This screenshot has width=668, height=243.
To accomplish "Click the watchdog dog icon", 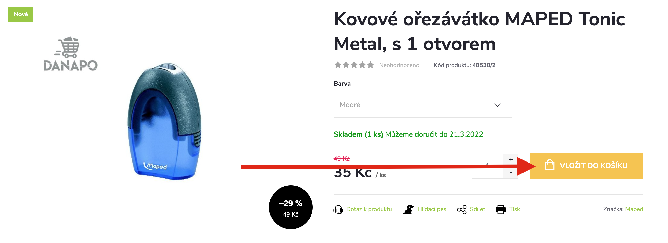I will coord(408,209).
